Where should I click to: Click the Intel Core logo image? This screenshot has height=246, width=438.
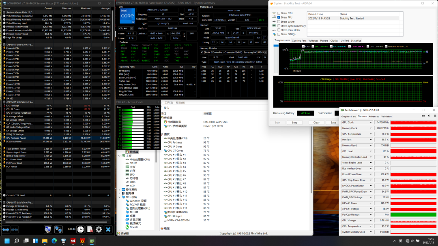[127, 16]
